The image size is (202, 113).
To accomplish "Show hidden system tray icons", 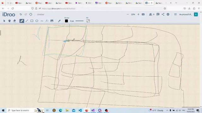I will coord(167,110).
